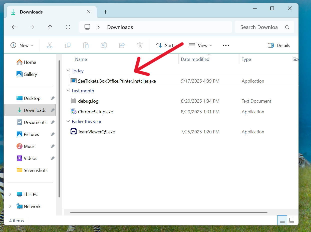This screenshot has width=311, height=232.
Task: Select SeeTickets.BoxOffice.Printer.Installer.exe file
Action: click(x=117, y=81)
